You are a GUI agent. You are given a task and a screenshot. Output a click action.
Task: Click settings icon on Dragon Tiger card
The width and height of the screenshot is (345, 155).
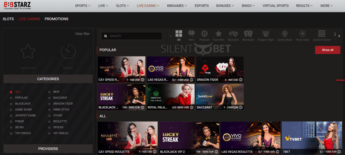241,80
